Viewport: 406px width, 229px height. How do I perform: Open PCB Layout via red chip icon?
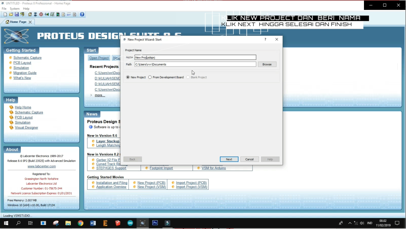point(41,14)
